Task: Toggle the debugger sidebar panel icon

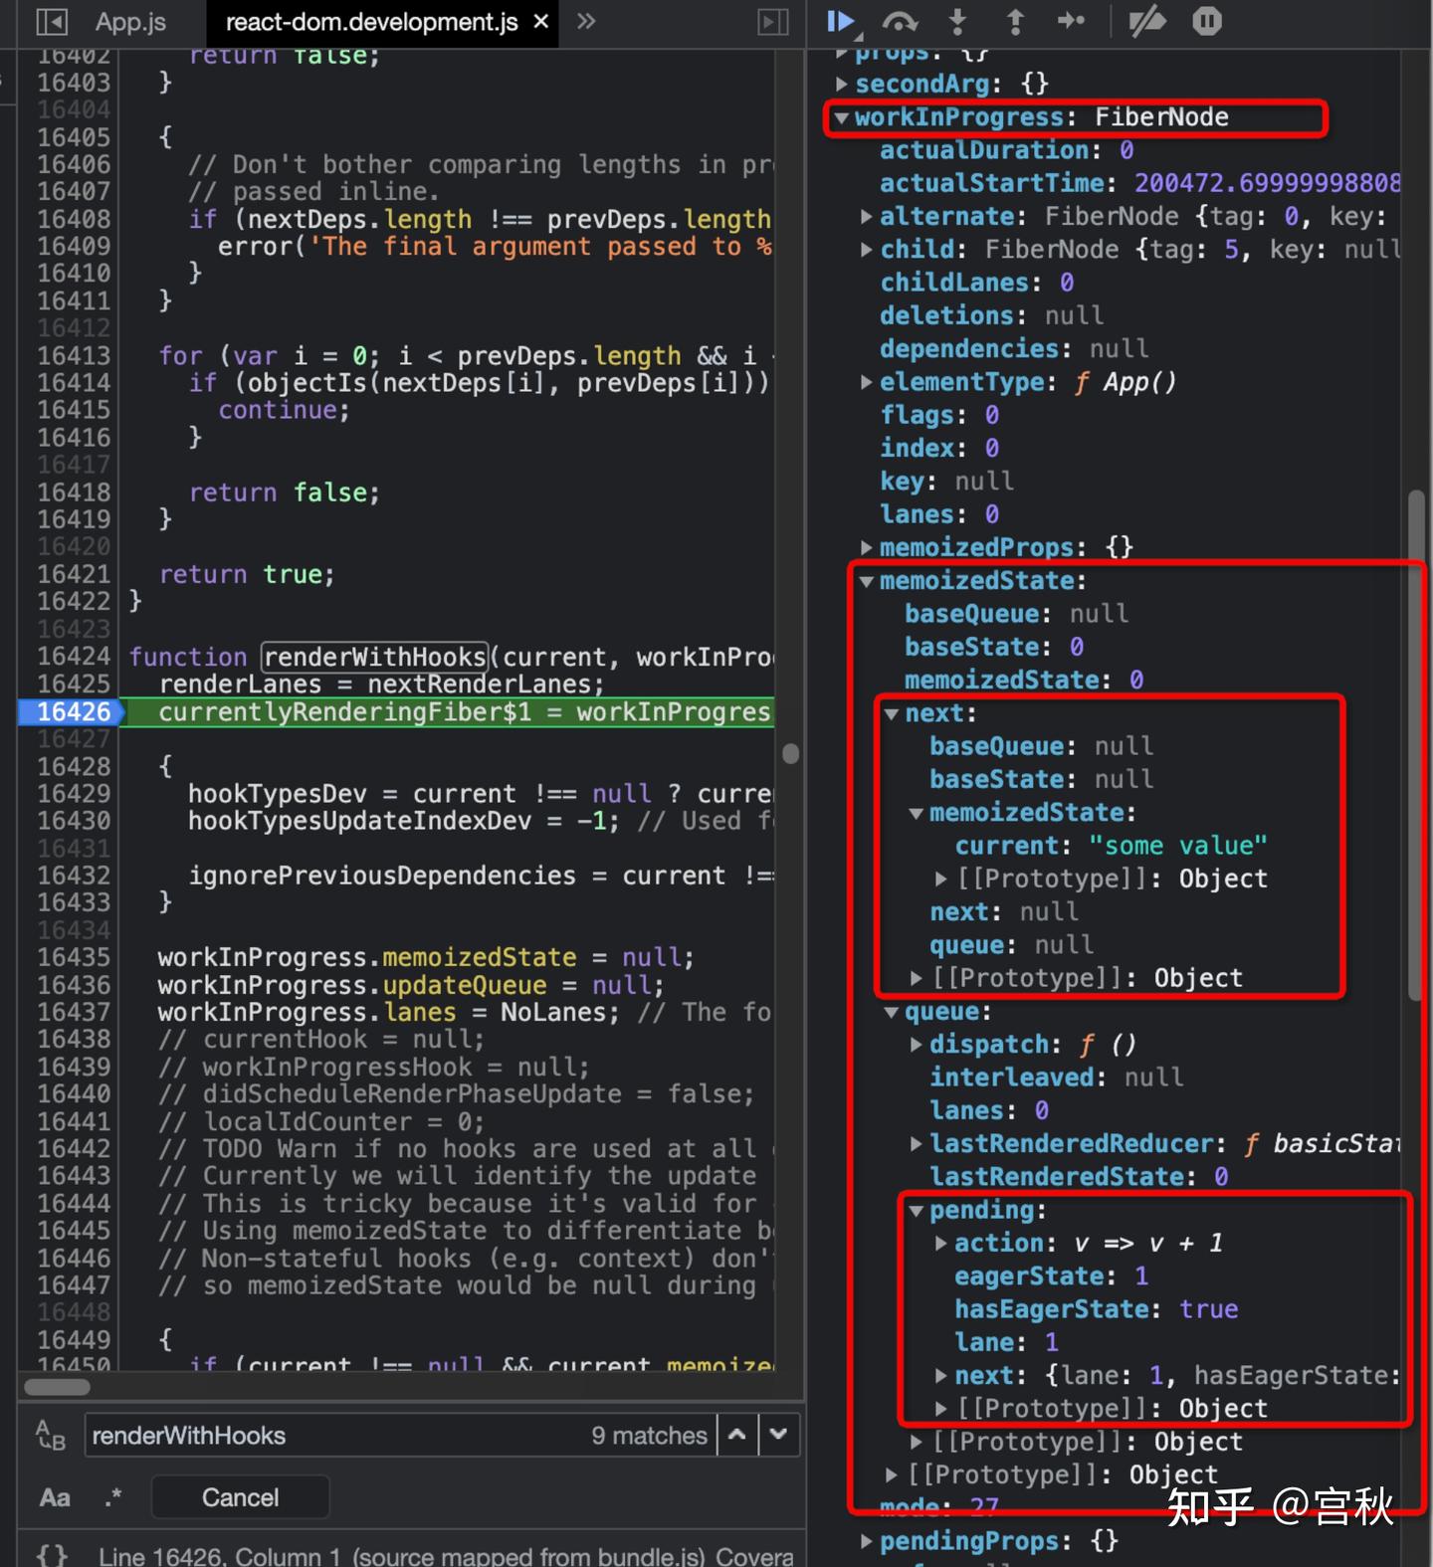Action: point(772,22)
